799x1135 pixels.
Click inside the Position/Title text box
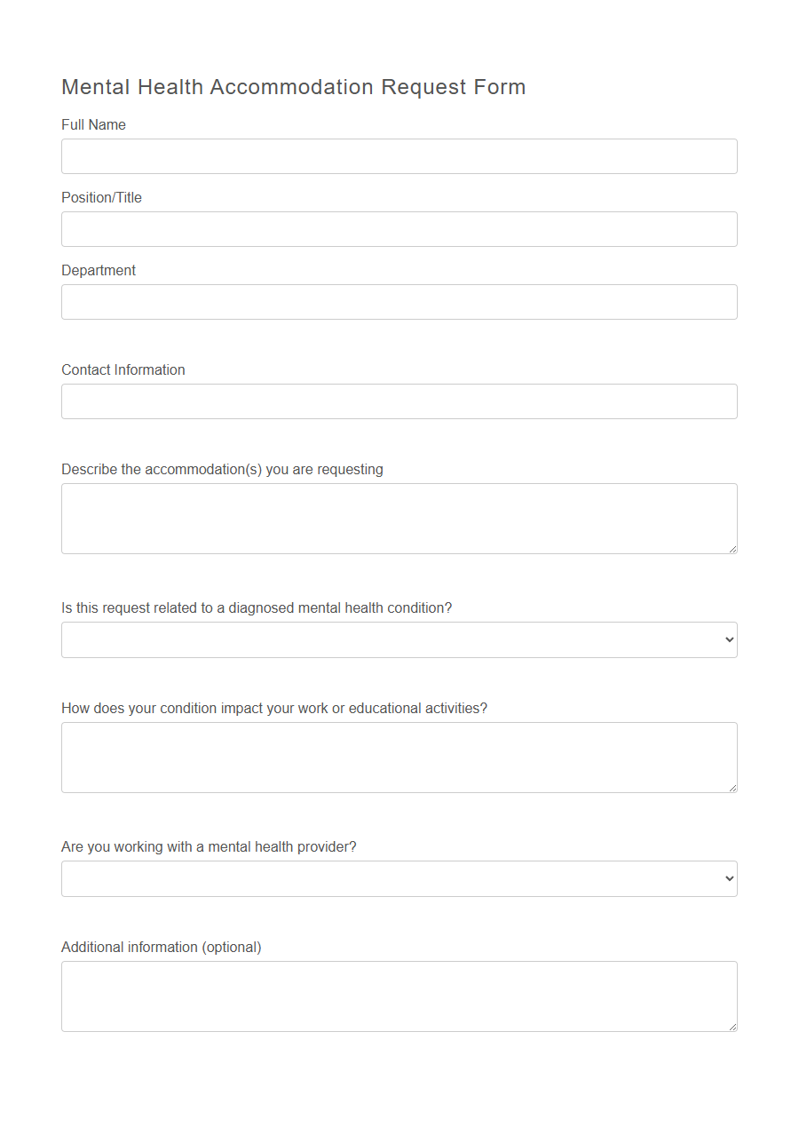[399, 228]
